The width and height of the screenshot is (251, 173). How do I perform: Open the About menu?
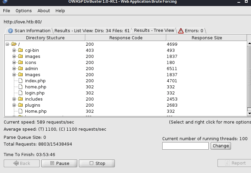(44, 11)
